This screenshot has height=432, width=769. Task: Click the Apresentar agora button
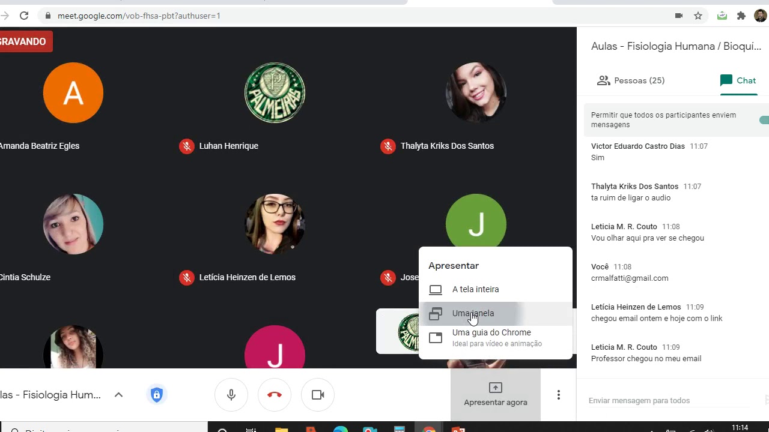click(496, 395)
